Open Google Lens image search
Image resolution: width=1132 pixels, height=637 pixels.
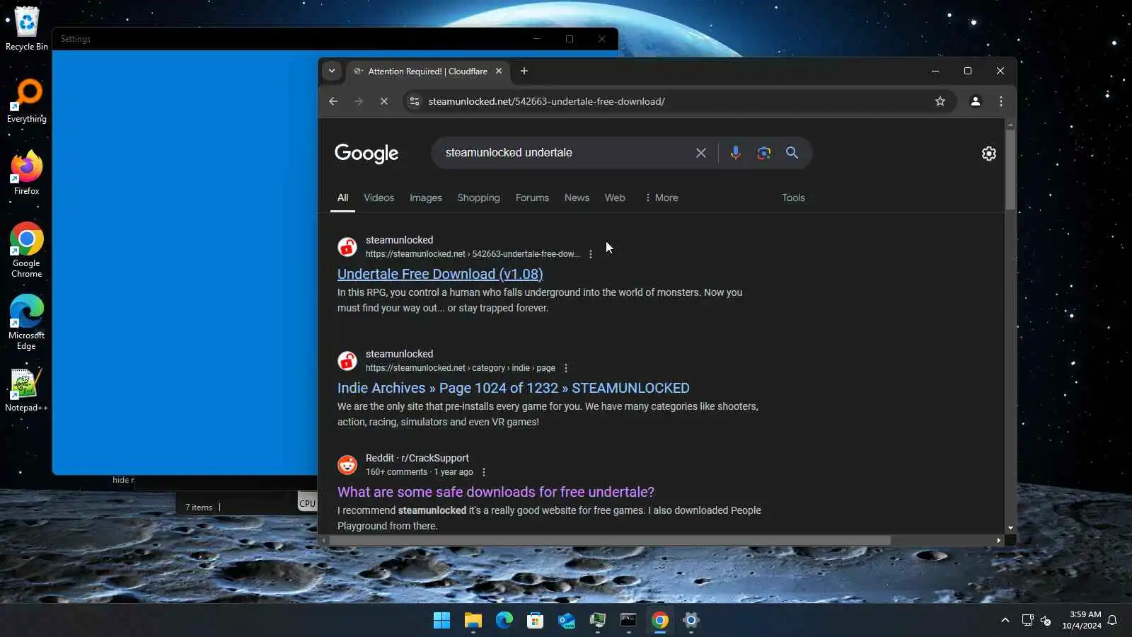point(764,153)
